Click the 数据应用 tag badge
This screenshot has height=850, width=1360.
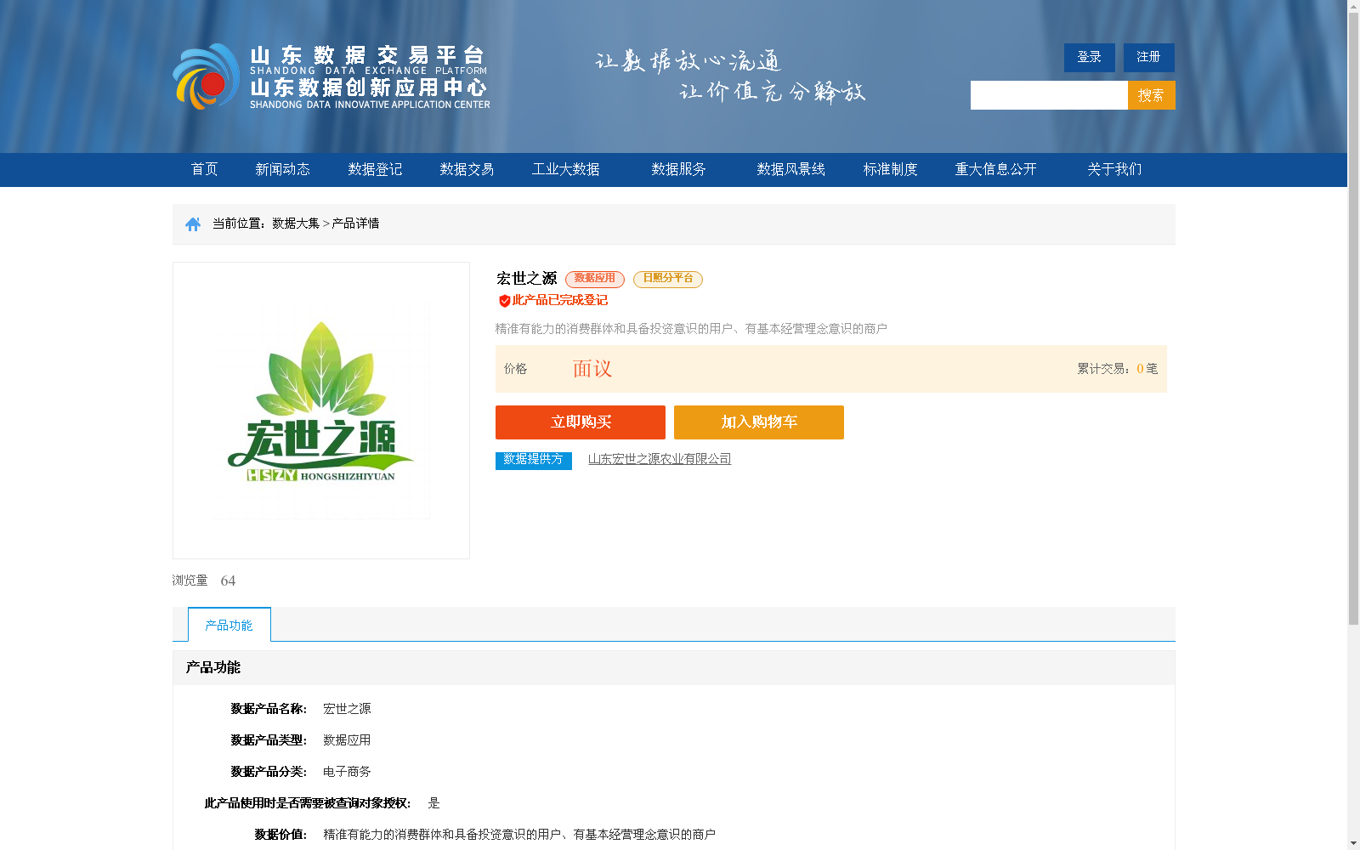click(x=595, y=279)
